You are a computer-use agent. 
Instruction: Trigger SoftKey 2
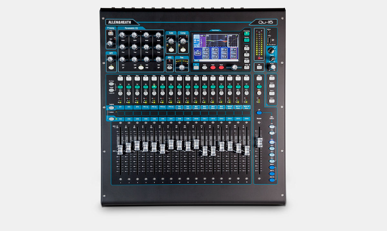coord(272,86)
